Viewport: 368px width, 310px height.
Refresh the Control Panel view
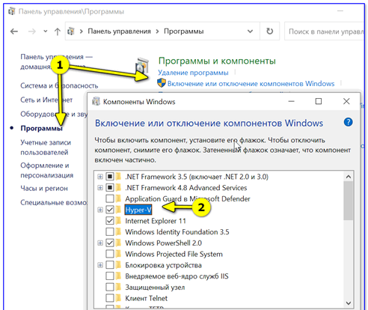[x=269, y=31]
